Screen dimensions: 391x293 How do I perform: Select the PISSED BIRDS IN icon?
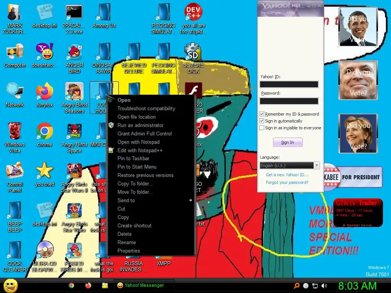click(x=74, y=257)
